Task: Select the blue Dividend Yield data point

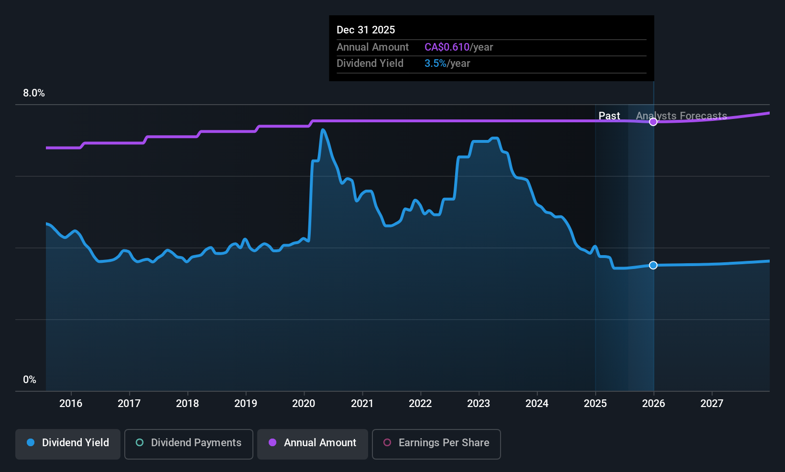Action: 653,265
